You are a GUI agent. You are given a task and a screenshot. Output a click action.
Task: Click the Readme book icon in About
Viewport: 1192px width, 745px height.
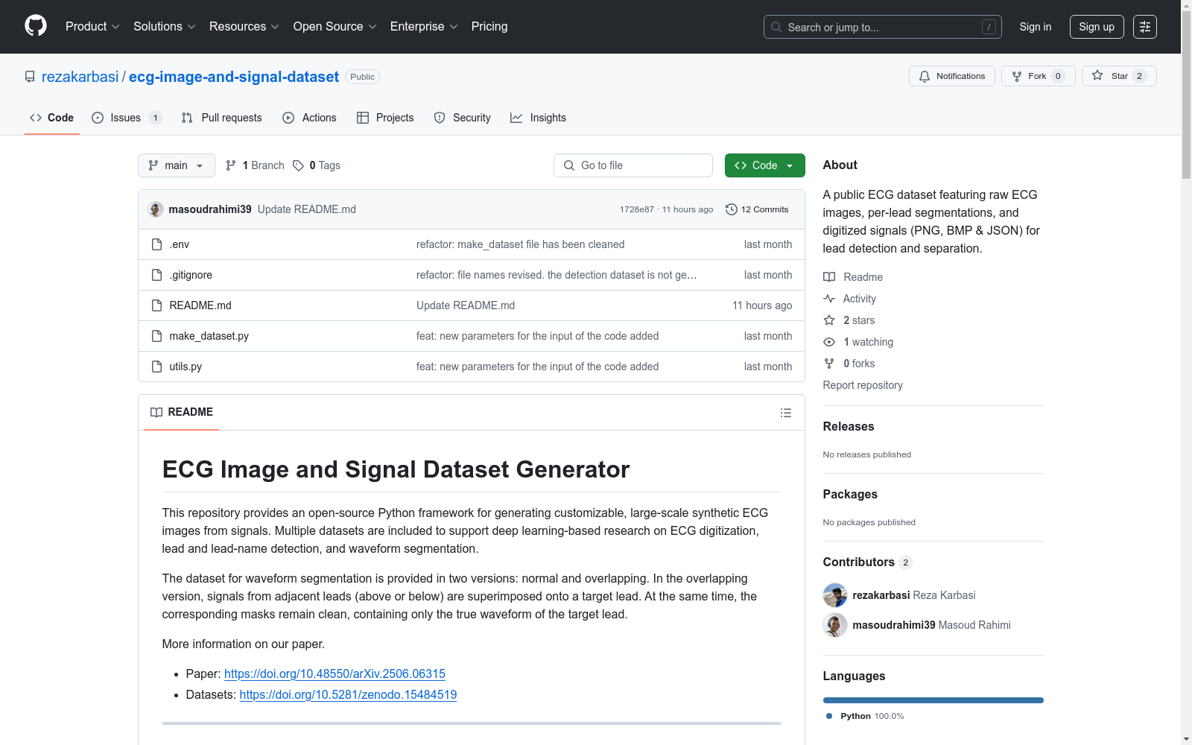tap(829, 277)
